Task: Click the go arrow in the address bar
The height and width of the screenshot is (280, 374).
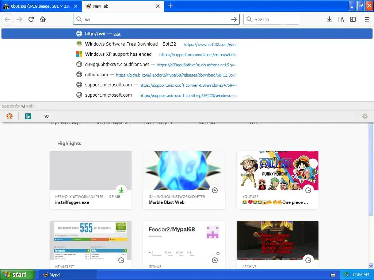Action: 234,19
